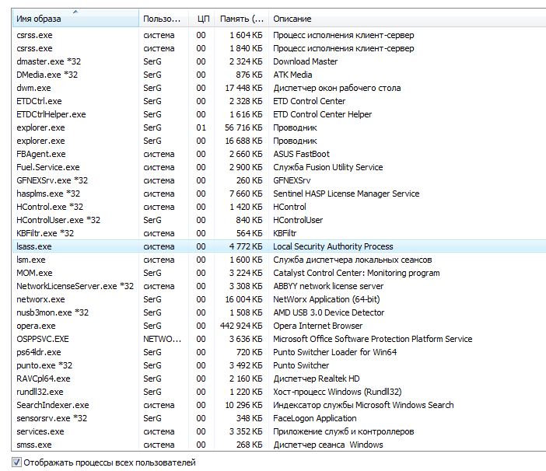The image size is (546, 471).
Task: Sort by 'ЦП' column header
Action: click(202, 19)
